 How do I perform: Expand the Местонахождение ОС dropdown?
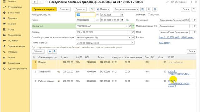(191, 26)
